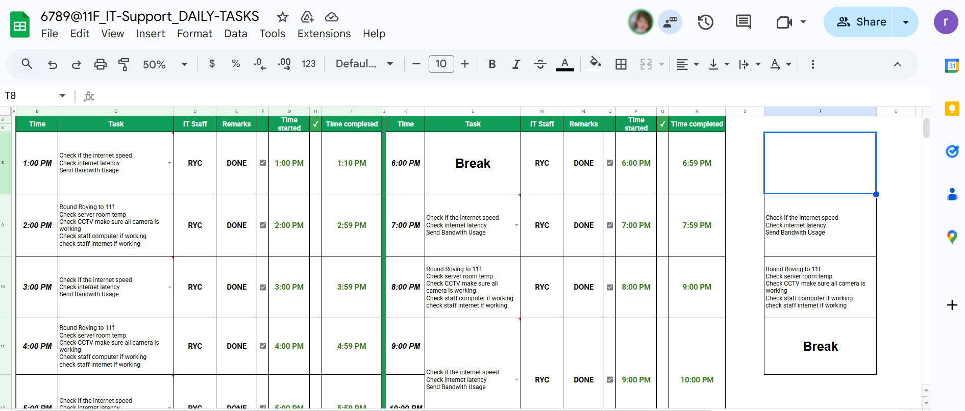Format selection as percent
Image resolution: width=965 pixels, height=411 pixels.
236,64
